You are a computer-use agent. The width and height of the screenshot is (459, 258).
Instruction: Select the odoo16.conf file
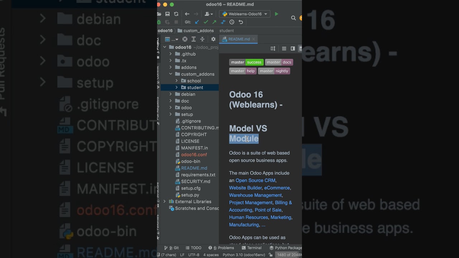[194, 155]
